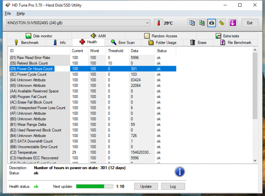
Task: Click the copy screenshot to clipboard icon
Action: (202, 23)
